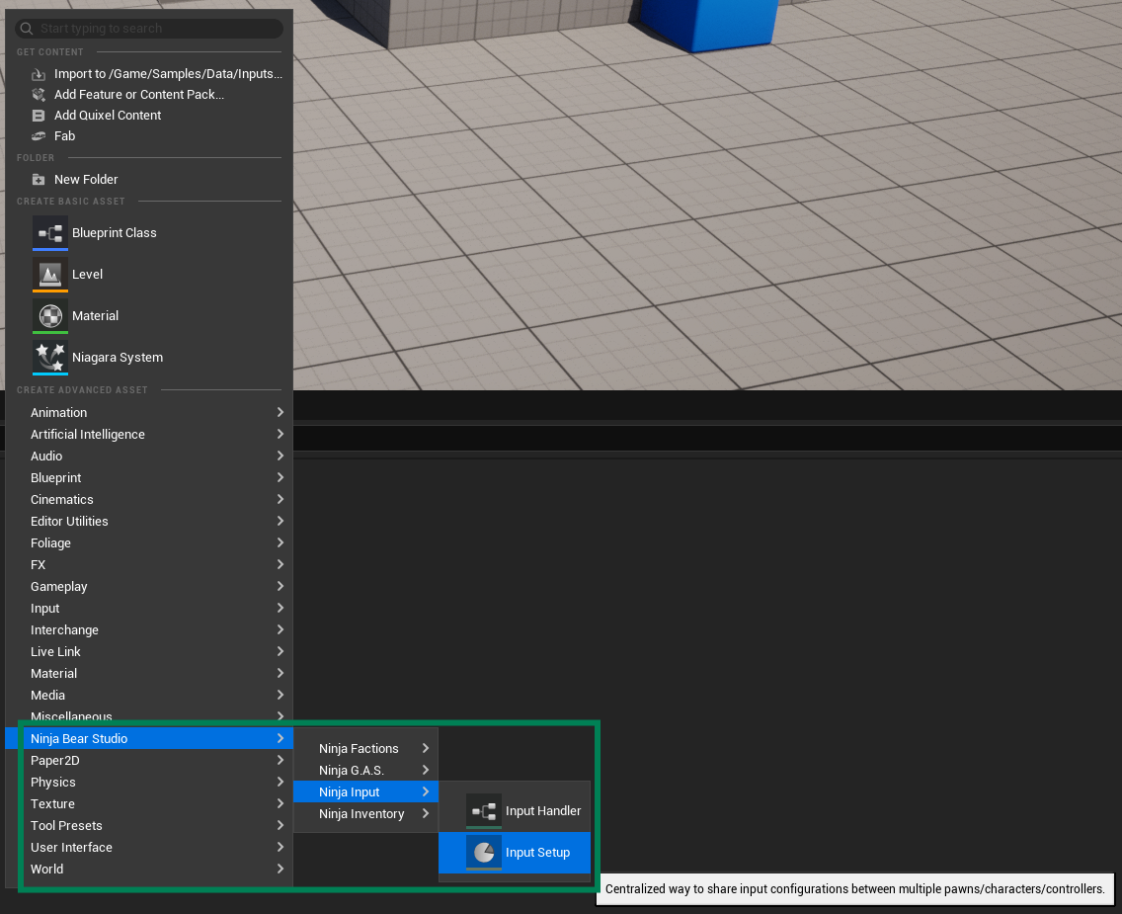The height and width of the screenshot is (914, 1122).
Task: Expand the Ninja Factions submenu arrow
Action: [x=426, y=749]
